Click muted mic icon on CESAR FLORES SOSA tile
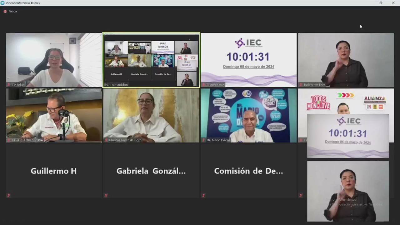This screenshot has height=225, width=400. 9,140
